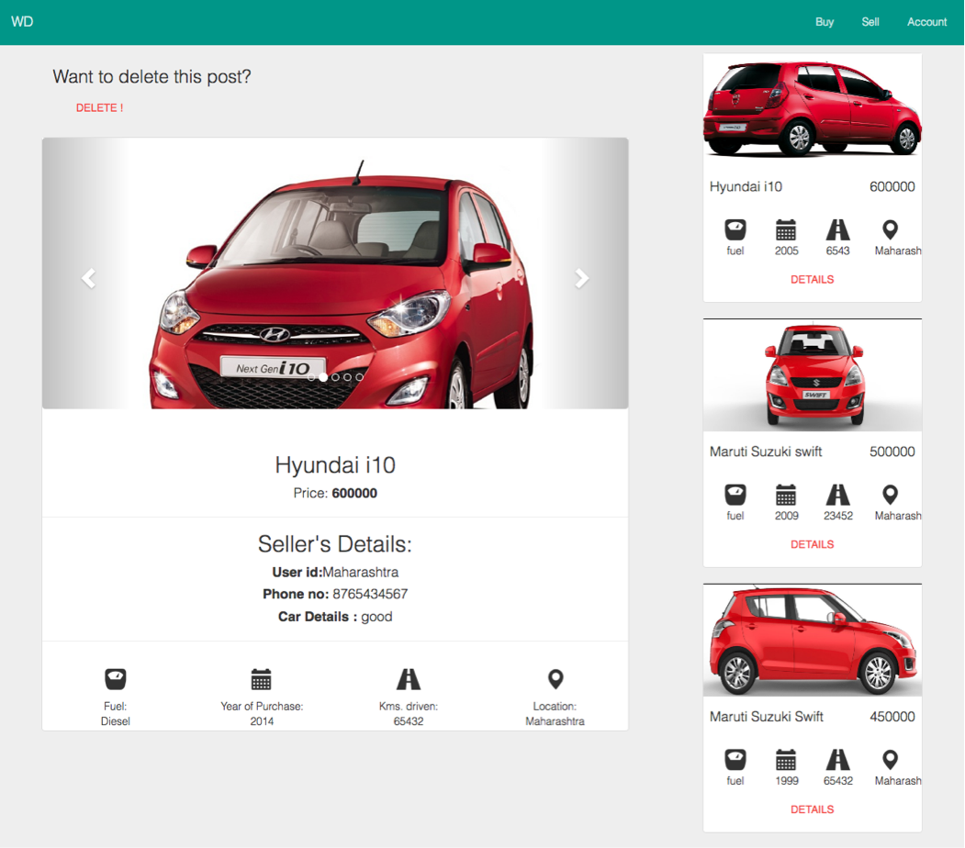This screenshot has height=848, width=965.
Task: Click fuel gauge icon in Hyundai i10 side card
Action: point(735,230)
